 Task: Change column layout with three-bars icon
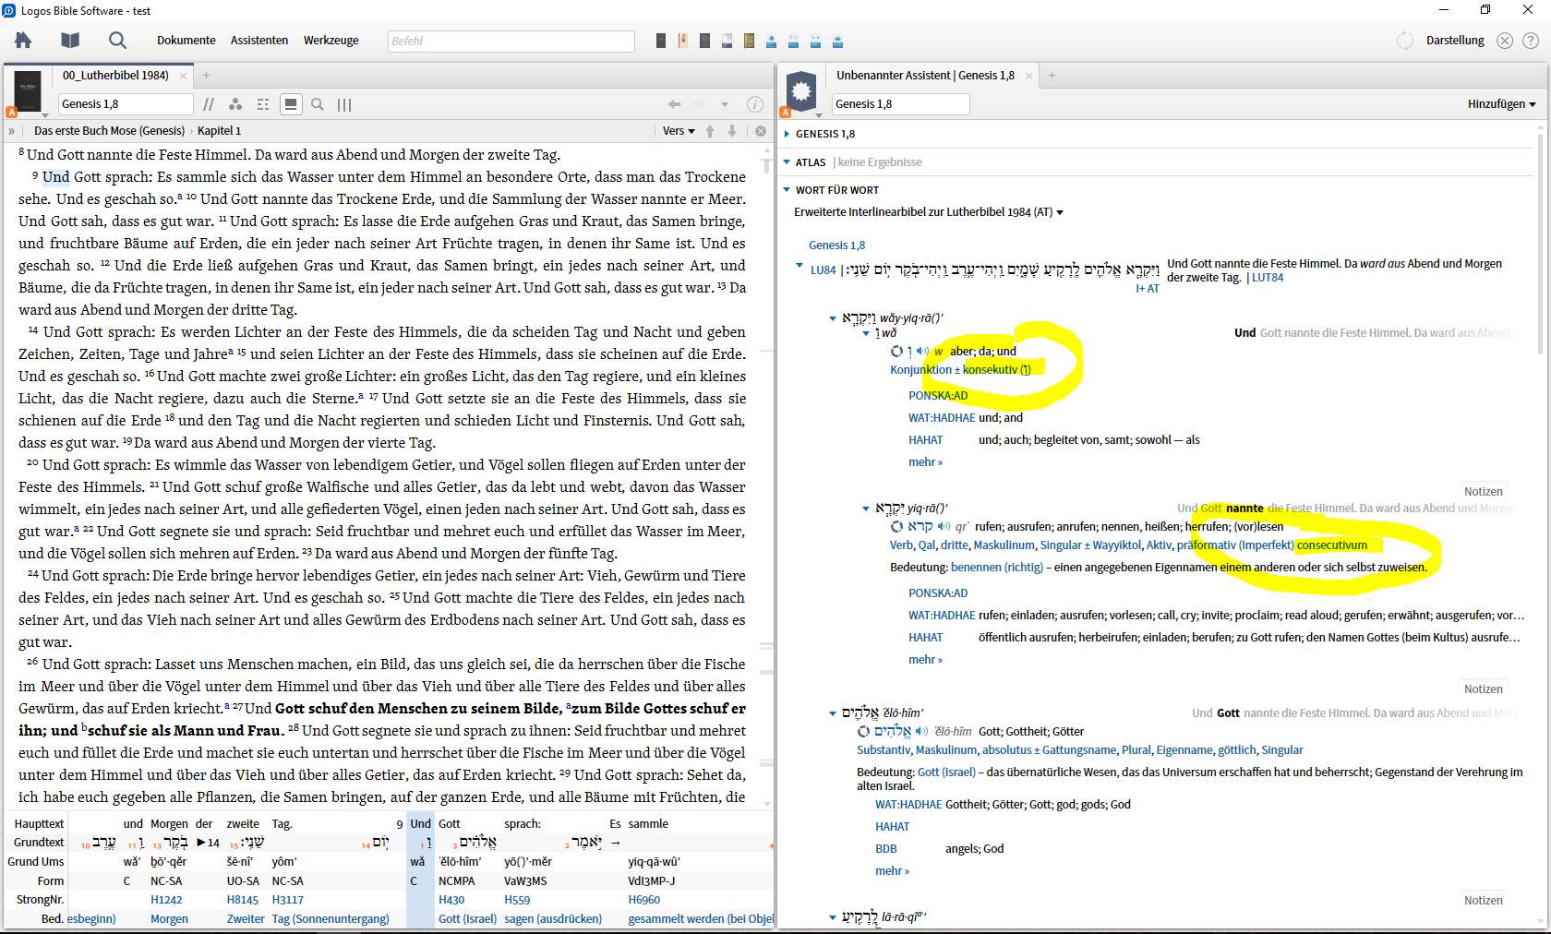click(344, 104)
